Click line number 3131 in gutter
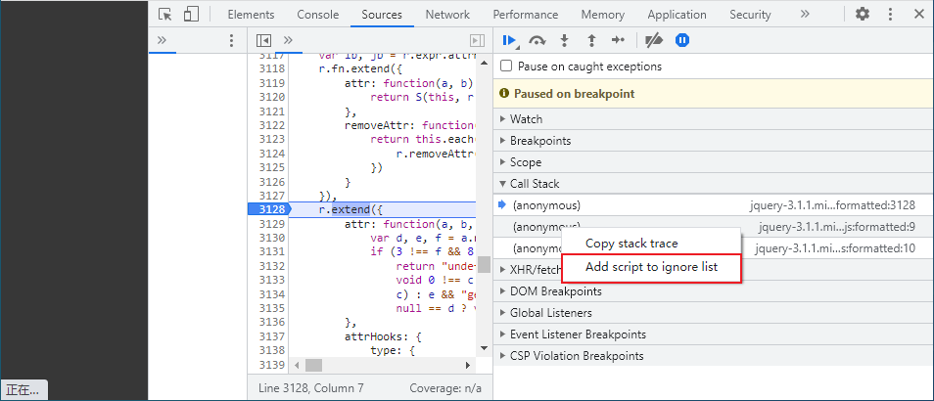934x401 pixels. 272,252
